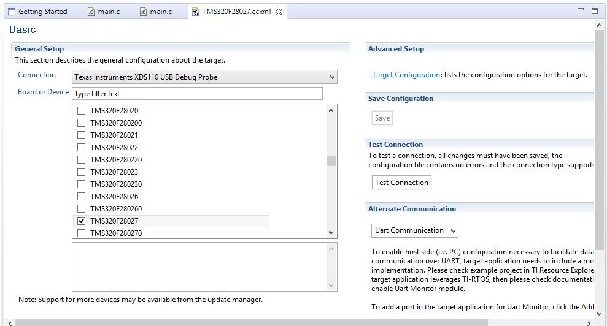The width and height of the screenshot is (607, 326).
Task: Select the TMS320F280270 device label
Action: (116, 233)
